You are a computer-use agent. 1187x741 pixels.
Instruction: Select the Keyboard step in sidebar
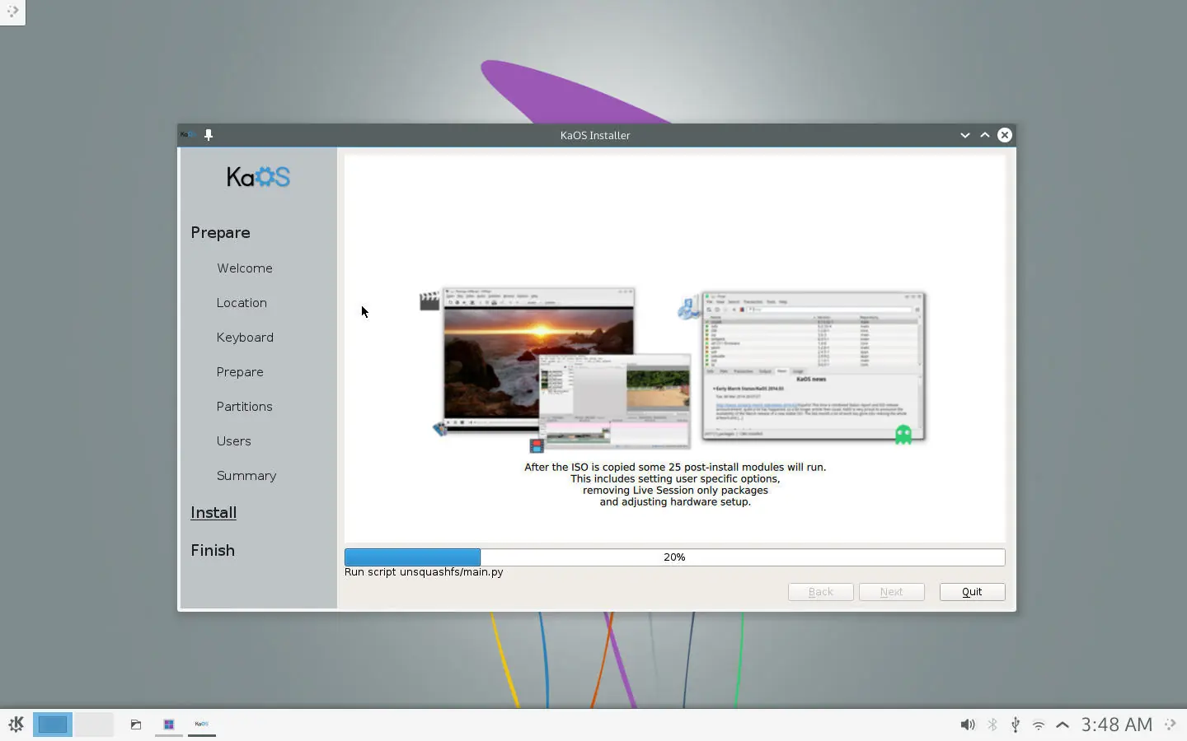[x=245, y=338]
